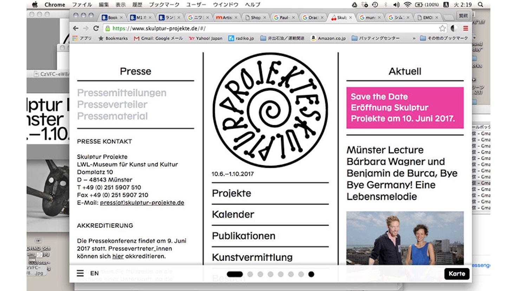The height and width of the screenshot is (291, 517).
Task: Open the Apps shortcut in bookmarks bar
Action: coord(81,38)
